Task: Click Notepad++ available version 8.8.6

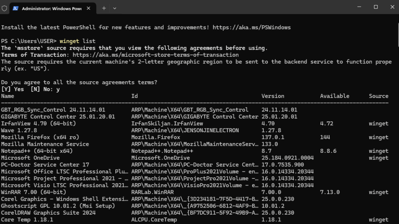Action: coord(328,151)
